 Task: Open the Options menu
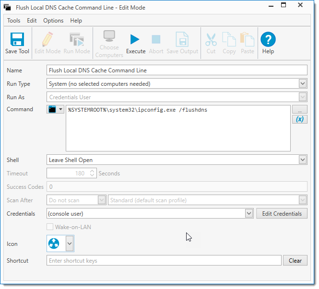pyautogui.click(x=53, y=21)
